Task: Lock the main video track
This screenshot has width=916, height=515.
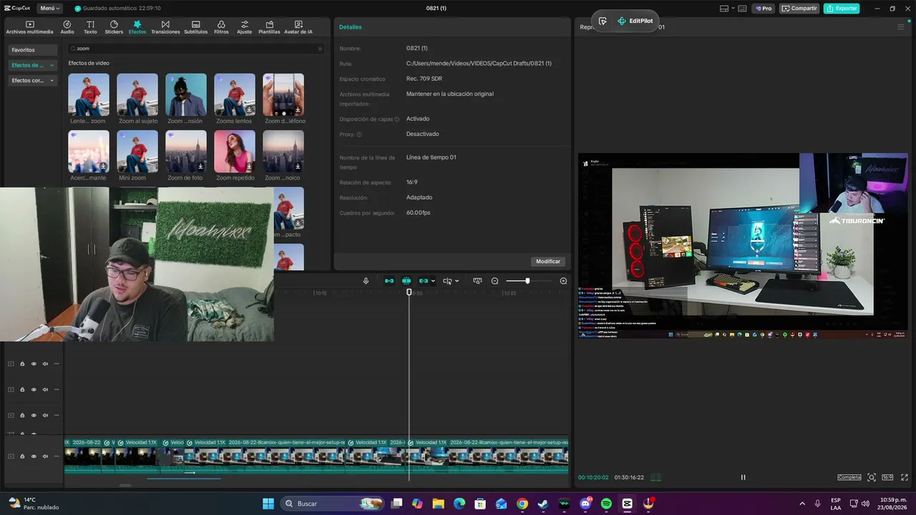Action: (x=22, y=456)
